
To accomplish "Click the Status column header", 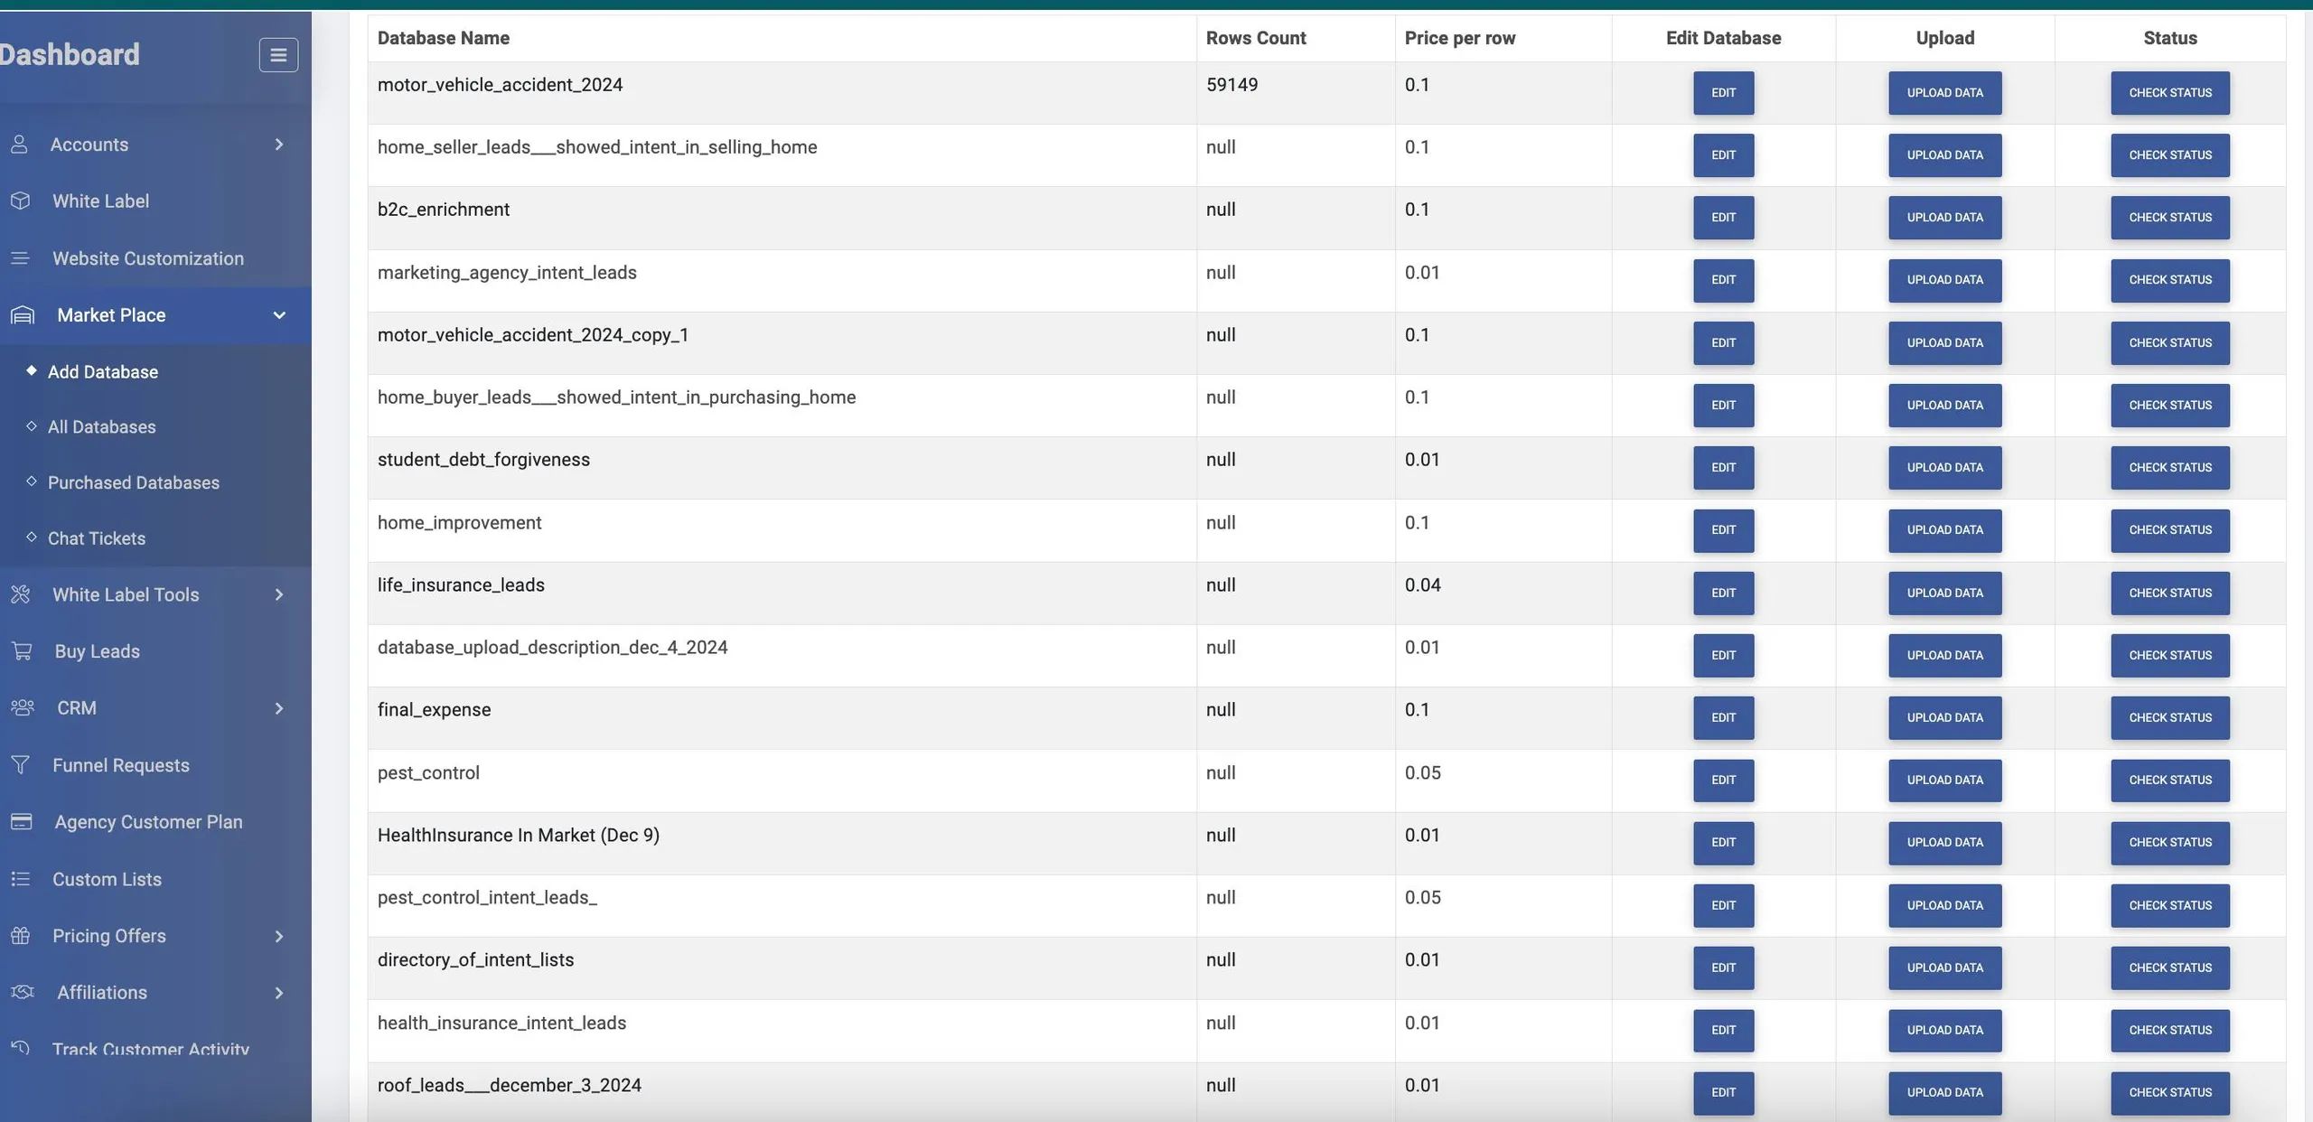I will coord(2169,38).
